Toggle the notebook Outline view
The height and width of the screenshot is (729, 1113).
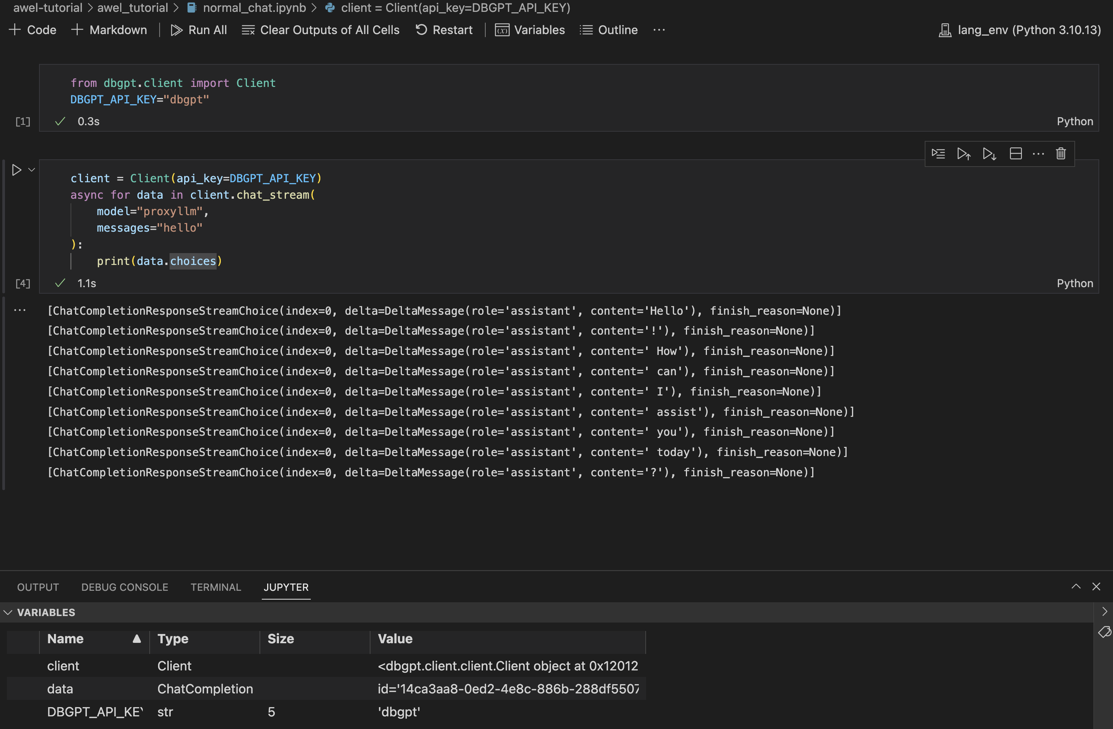pyautogui.click(x=609, y=30)
